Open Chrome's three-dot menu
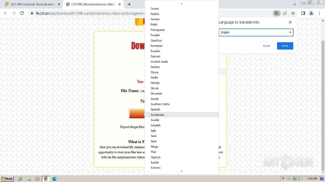 point(320,13)
